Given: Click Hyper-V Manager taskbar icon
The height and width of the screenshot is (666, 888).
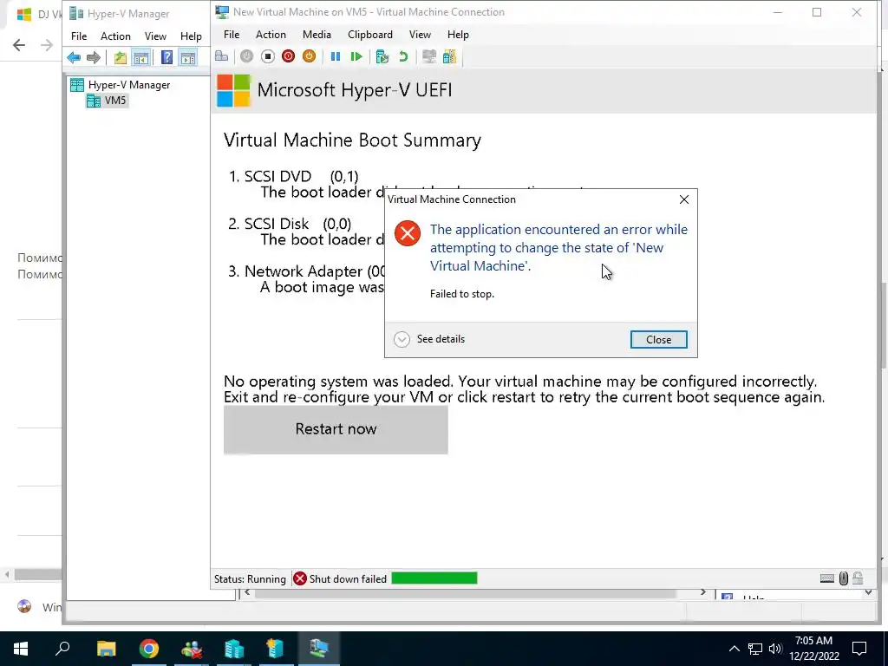Looking at the screenshot, I should coord(234,649).
